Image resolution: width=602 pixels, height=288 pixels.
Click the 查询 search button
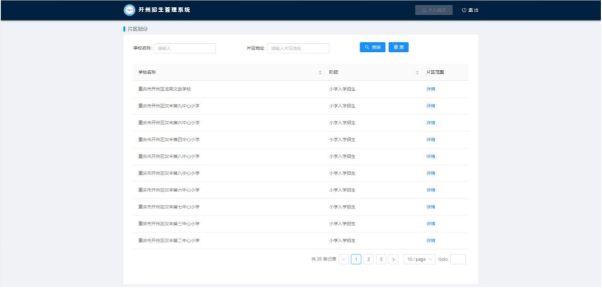coord(372,48)
